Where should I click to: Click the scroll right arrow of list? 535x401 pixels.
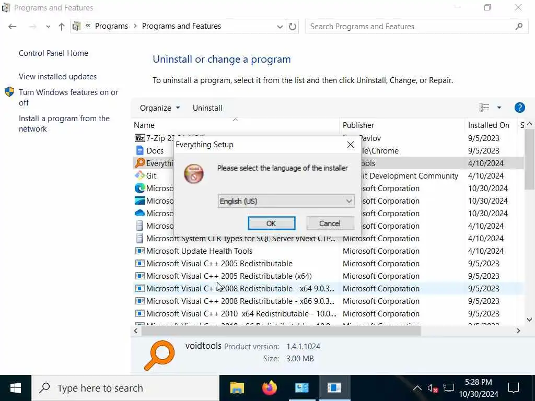coord(518,331)
